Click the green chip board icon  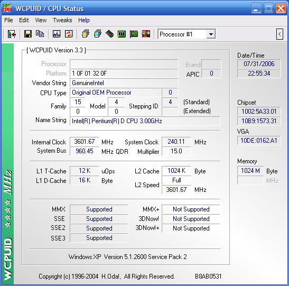(122, 34)
